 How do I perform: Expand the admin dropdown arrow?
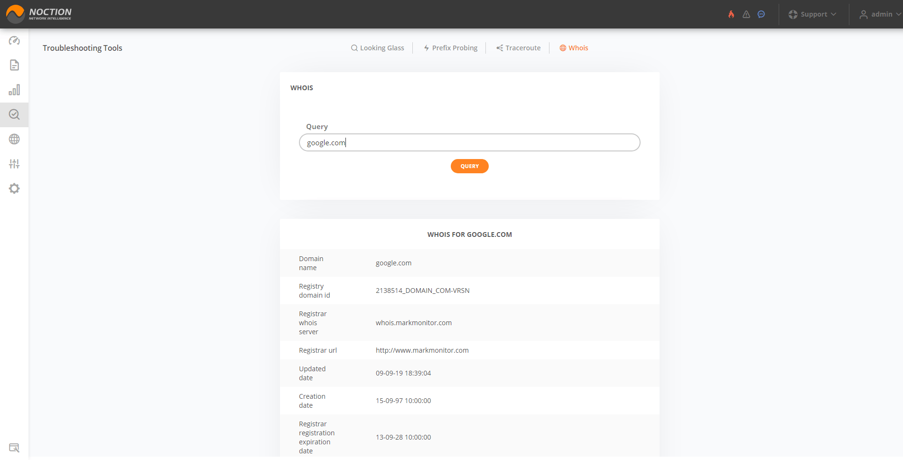click(898, 14)
